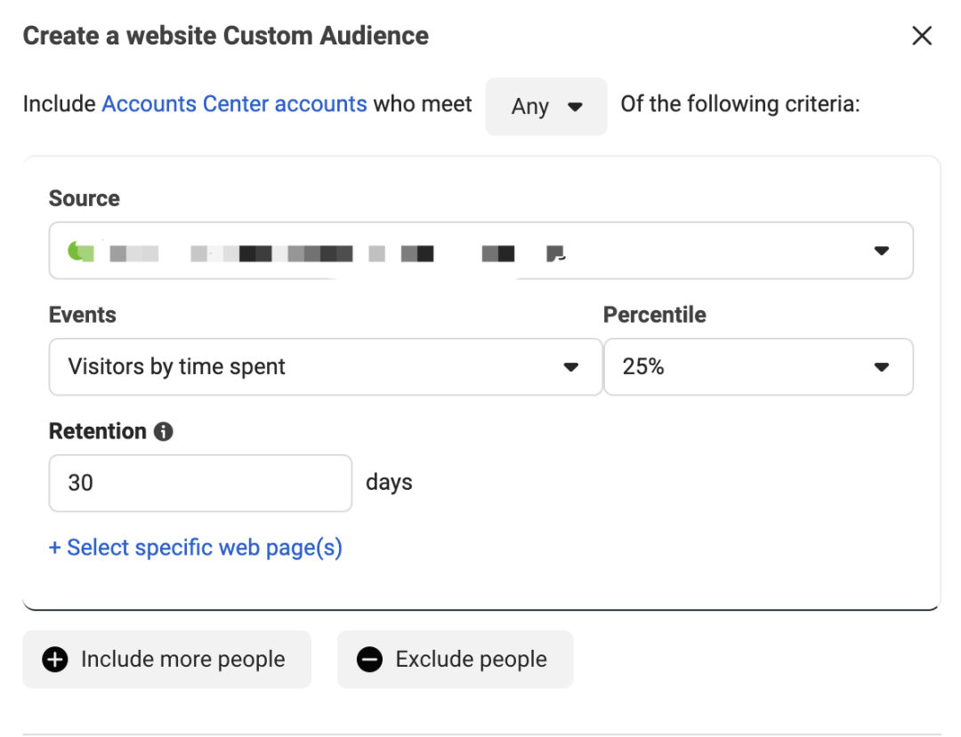Image resolution: width=961 pixels, height=737 pixels.
Task: Open the Accounts Center accounts link
Action: coord(234,104)
